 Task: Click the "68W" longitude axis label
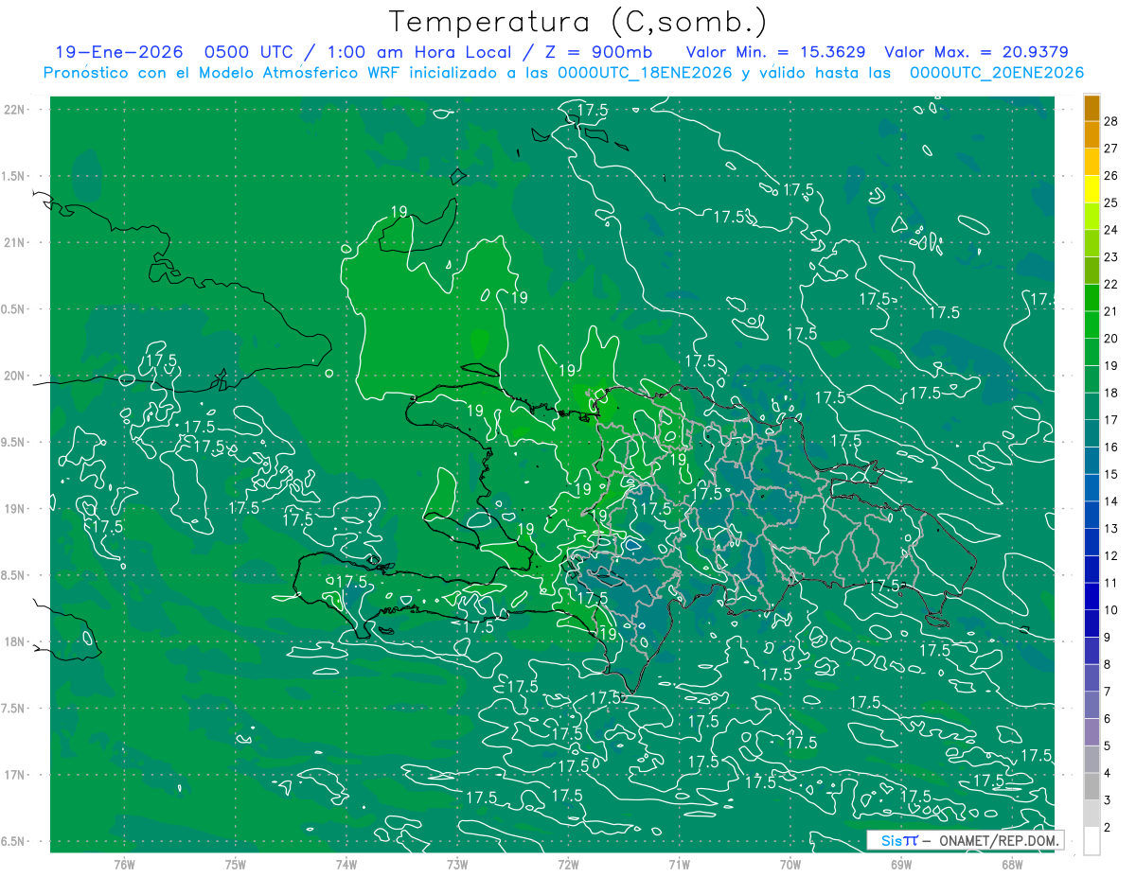click(1012, 864)
